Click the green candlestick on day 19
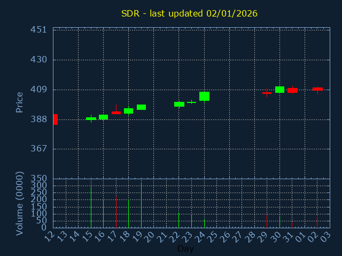 tap(141, 107)
